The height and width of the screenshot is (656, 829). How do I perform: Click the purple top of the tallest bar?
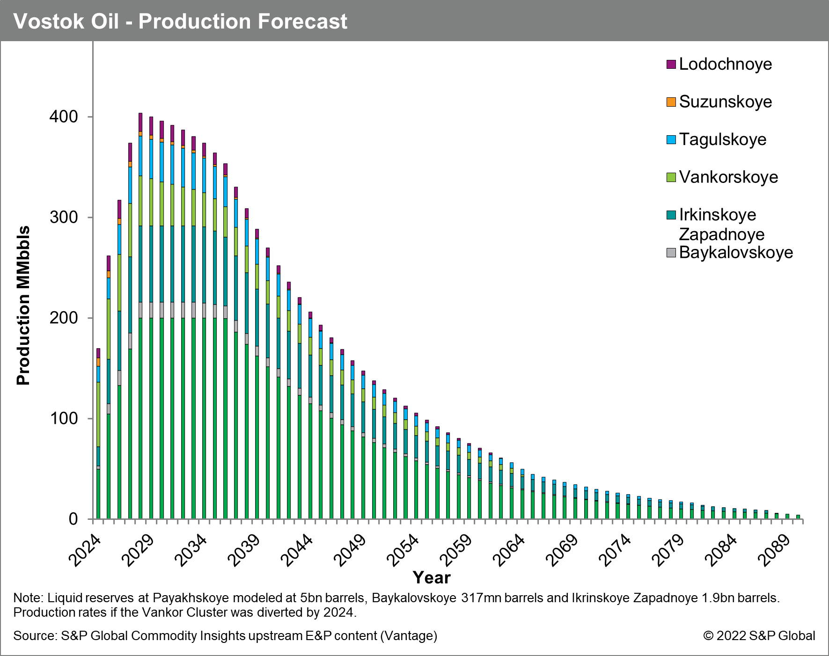140,122
